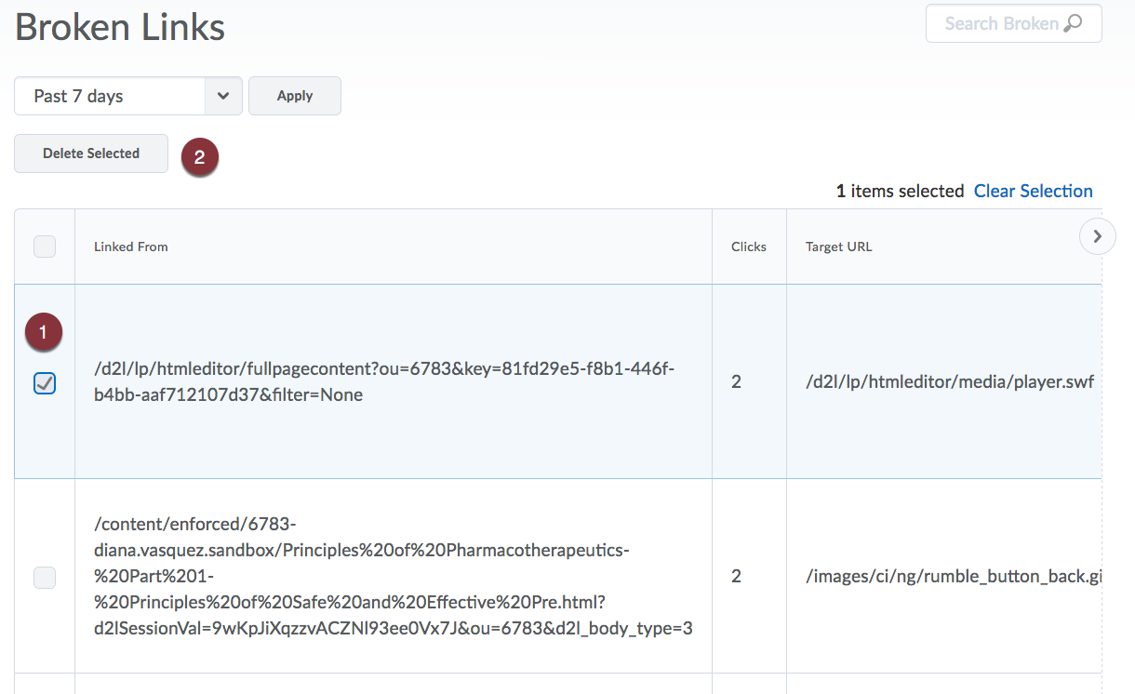Check the Pharmacotherapeutics row checkbox

tap(45, 578)
